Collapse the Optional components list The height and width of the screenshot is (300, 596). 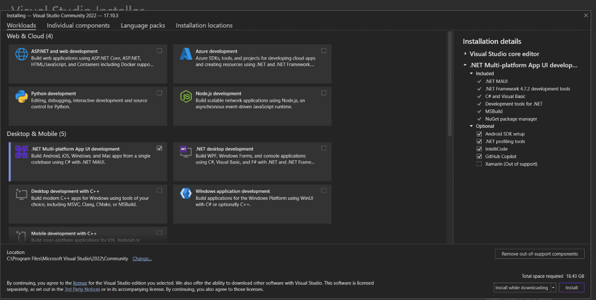coord(471,126)
